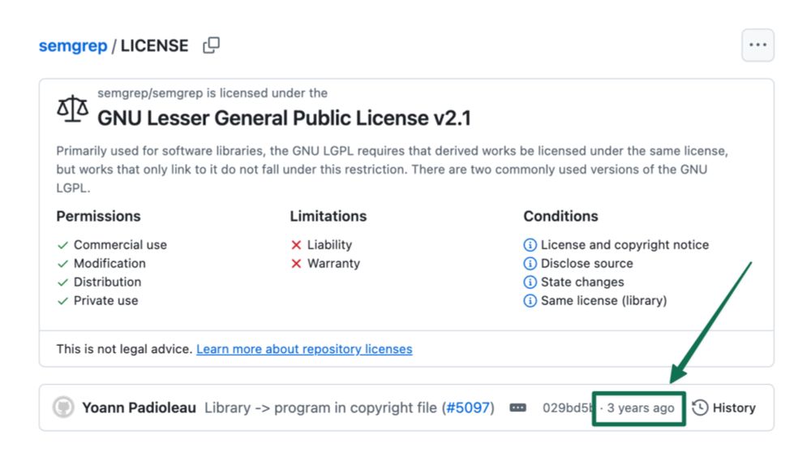This screenshot has width=811, height=457.
Task: Click License and copyright notice condition
Action: point(624,245)
